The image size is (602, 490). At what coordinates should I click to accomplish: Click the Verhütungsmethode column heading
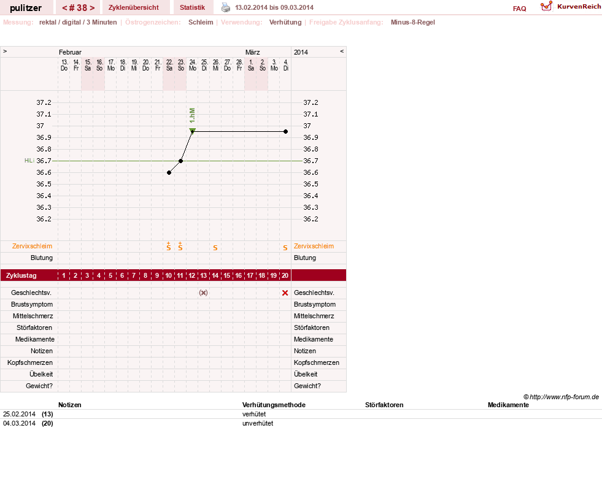[x=274, y=405]
